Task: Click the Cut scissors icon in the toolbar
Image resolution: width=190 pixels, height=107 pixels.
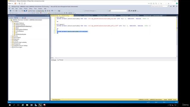Action: [45, 11]
